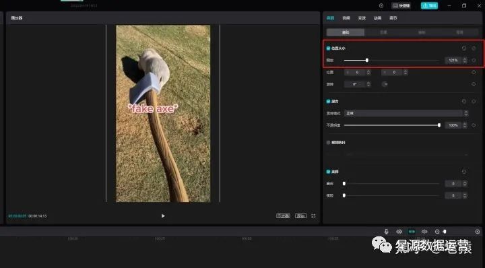Screen dimensions: 485x268
Task: Click the 00:00:14:15 total duration text
Action: pos(38,216)
